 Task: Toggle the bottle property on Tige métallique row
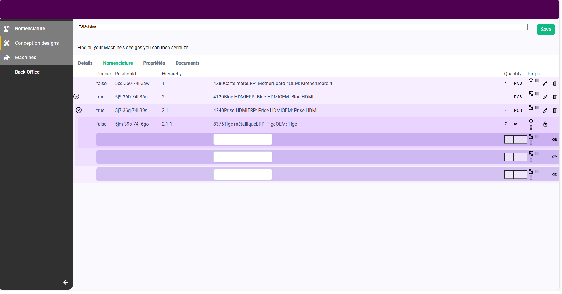(x=531, y=127)
